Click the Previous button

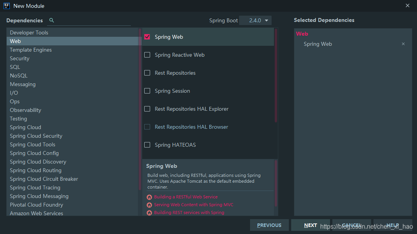269,225
